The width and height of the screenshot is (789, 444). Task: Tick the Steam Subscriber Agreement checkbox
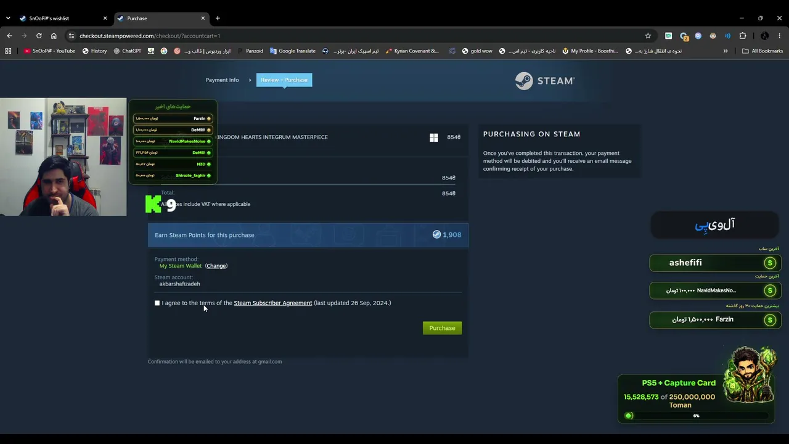pyautogui.click(x=157, y=303)
